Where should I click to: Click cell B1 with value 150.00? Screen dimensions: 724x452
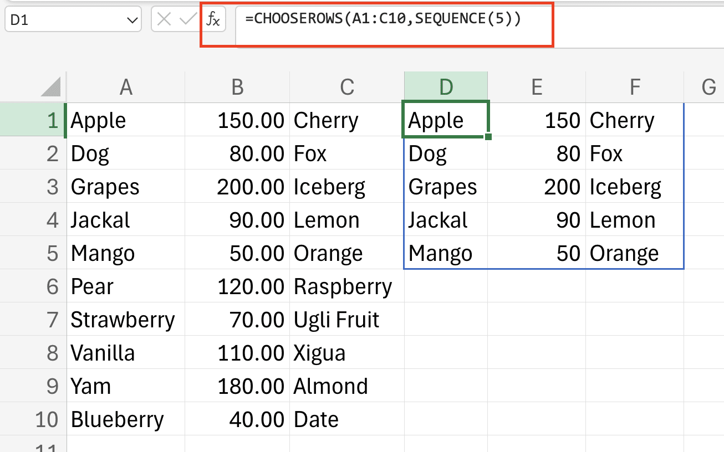237,120
